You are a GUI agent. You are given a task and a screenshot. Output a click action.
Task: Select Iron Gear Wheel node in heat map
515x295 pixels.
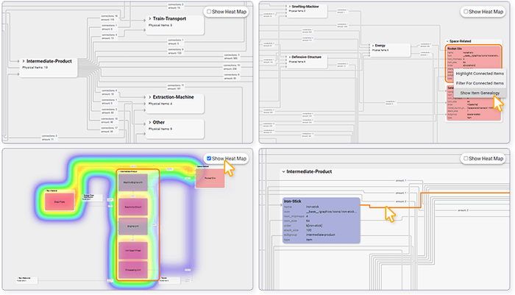pos(133,250)
